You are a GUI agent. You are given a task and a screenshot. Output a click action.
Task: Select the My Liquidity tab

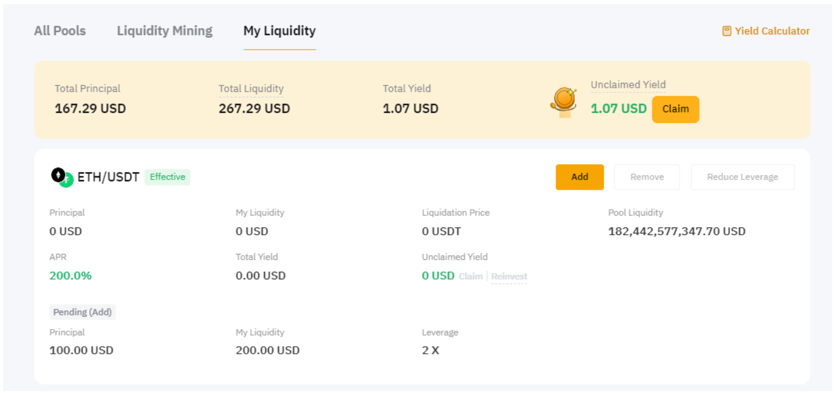[x=279, y=31]
